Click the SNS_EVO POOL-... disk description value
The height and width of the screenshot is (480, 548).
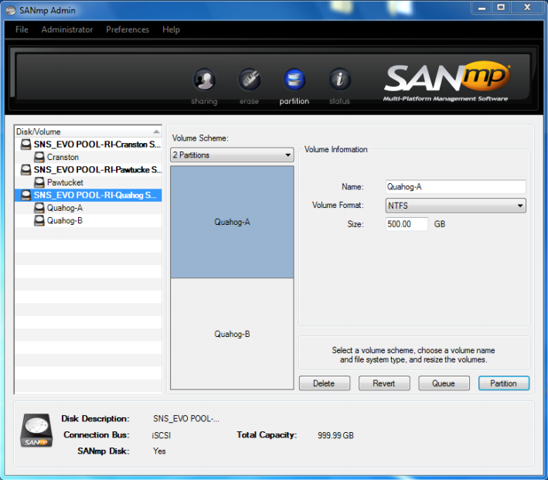click(186, 419)
